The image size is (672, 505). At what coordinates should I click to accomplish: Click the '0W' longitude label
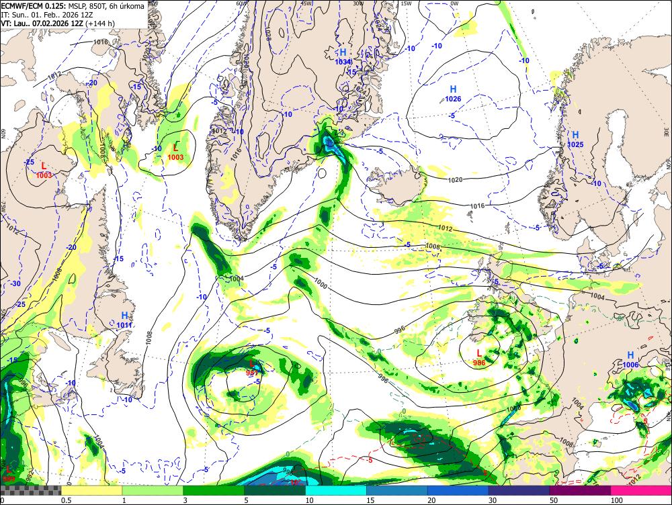pos(454,3)
